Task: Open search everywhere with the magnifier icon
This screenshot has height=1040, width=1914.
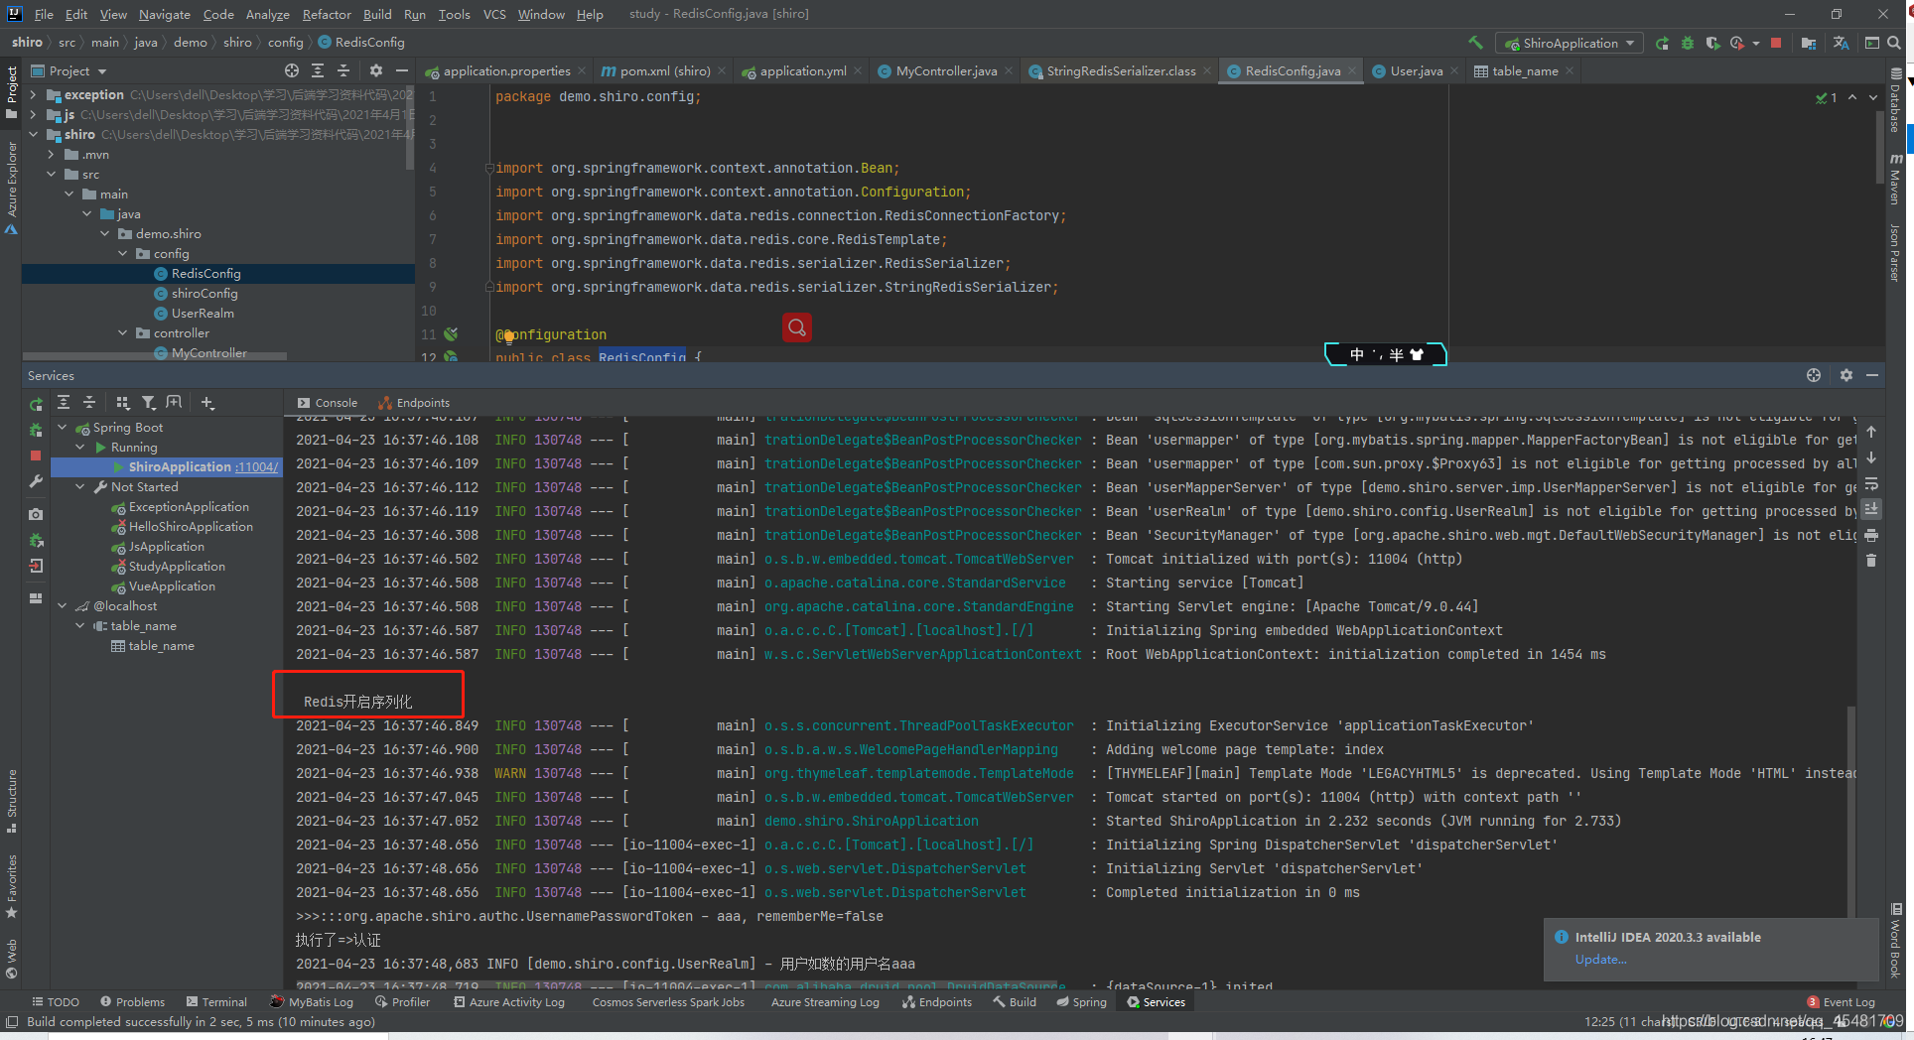Action: click(x=1894, y=43)
